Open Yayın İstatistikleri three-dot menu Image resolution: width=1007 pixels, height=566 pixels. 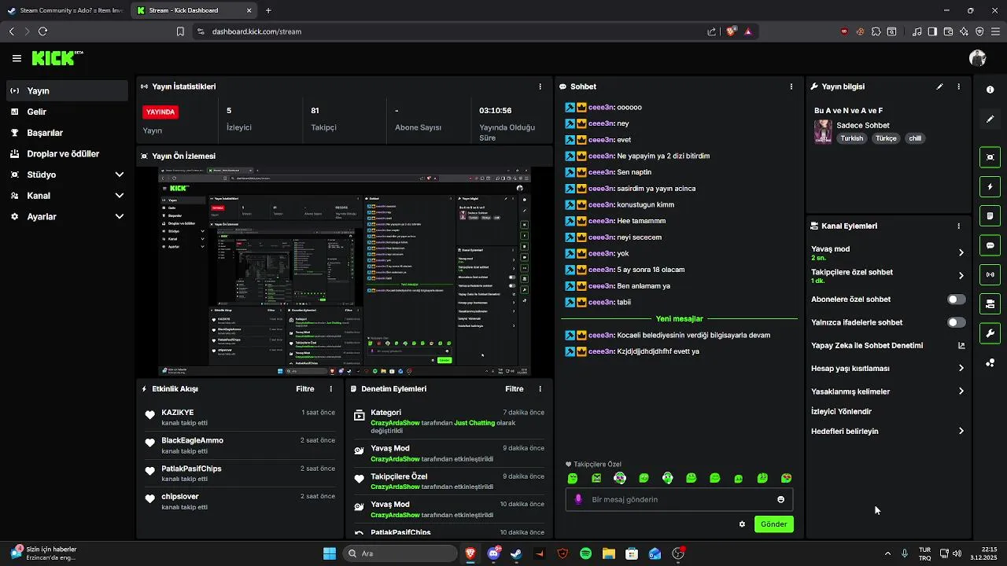pyautogui.click(x=540, y=86)
